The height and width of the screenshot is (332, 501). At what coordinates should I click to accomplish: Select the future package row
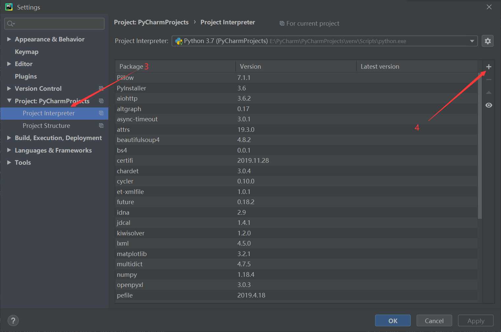point(296,202)
